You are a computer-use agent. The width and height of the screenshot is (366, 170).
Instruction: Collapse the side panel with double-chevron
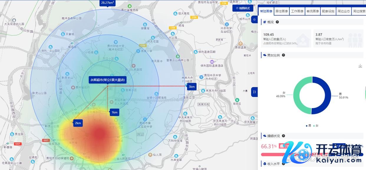(x=254, y=92)
